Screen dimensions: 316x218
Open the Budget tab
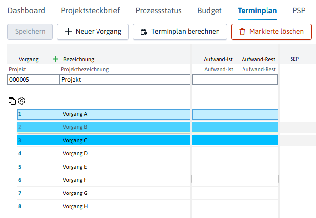(x=210, y=10)
